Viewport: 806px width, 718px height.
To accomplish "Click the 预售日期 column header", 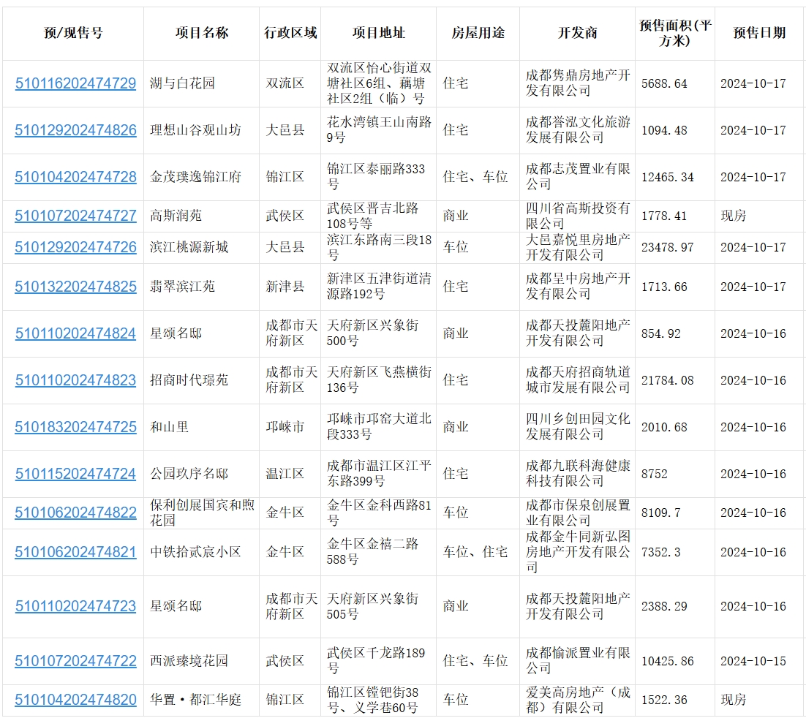I will (759, 33).
